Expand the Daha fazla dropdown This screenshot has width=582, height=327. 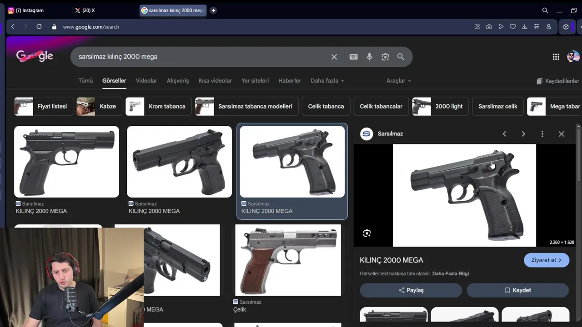pyautogui.click(x=327, y=80)
